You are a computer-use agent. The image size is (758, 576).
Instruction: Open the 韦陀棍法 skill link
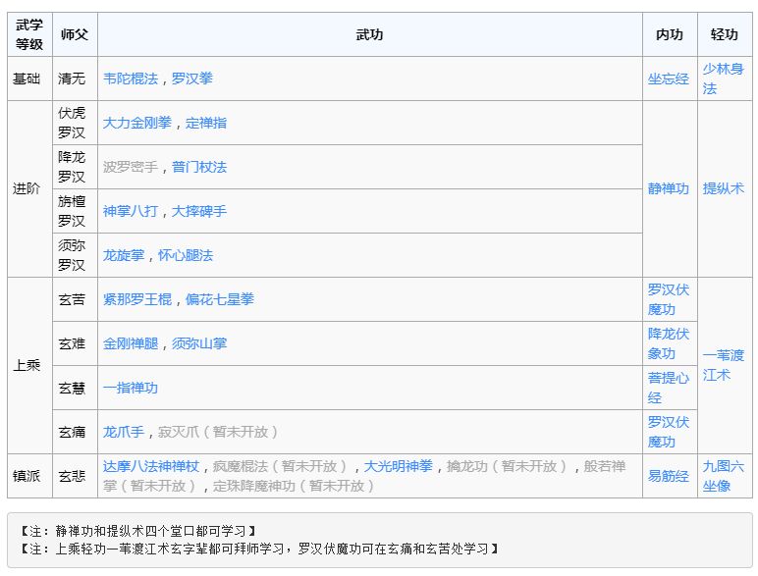[x=131, y=79]
